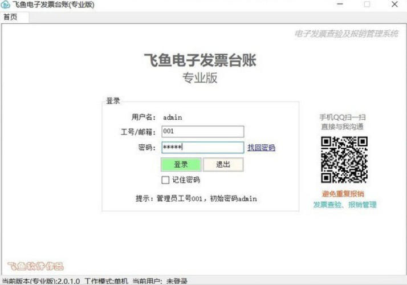Click the admin username text
This screenshot has width=407, height=285.
[x=173, y=117]
